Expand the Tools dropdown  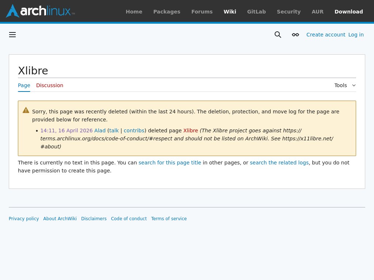point(345,85)
